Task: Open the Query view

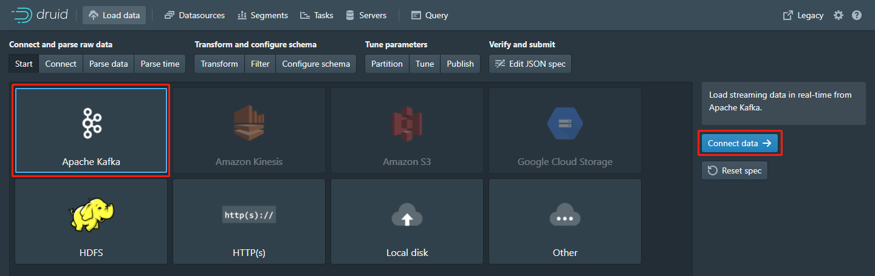Action: (430, 15)
